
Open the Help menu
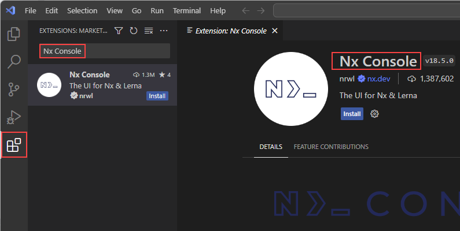tap(218, 11)
